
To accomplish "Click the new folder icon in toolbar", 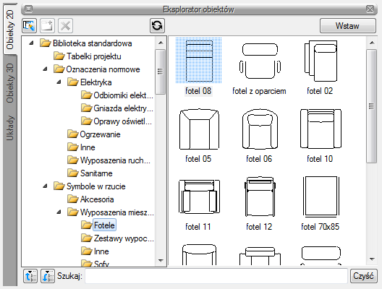I will click(47, 25).
